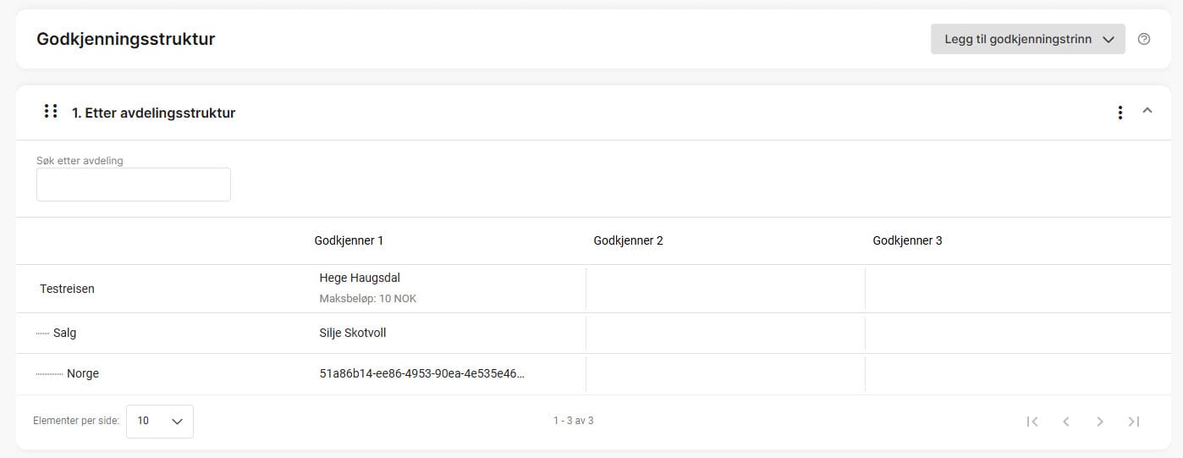Select the Norge department row

[x=83, y=373]
